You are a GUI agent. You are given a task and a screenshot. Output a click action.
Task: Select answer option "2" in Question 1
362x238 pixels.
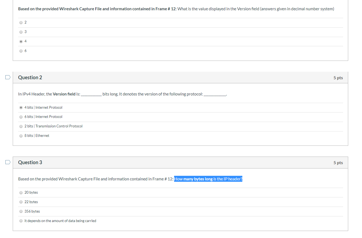(21, 22)
